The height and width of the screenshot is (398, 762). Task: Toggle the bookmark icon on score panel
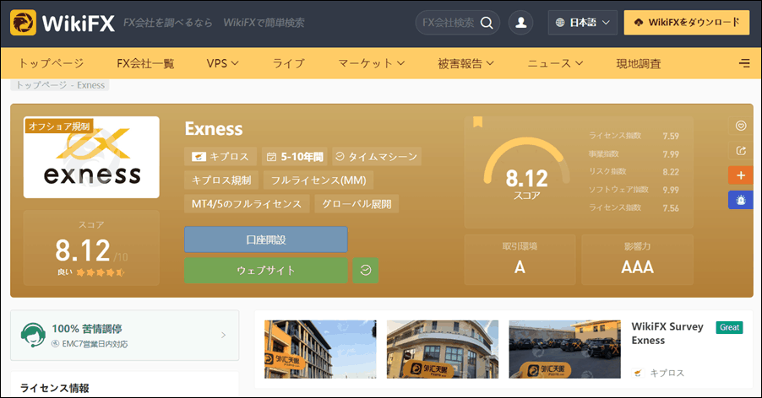pos(477,122)
